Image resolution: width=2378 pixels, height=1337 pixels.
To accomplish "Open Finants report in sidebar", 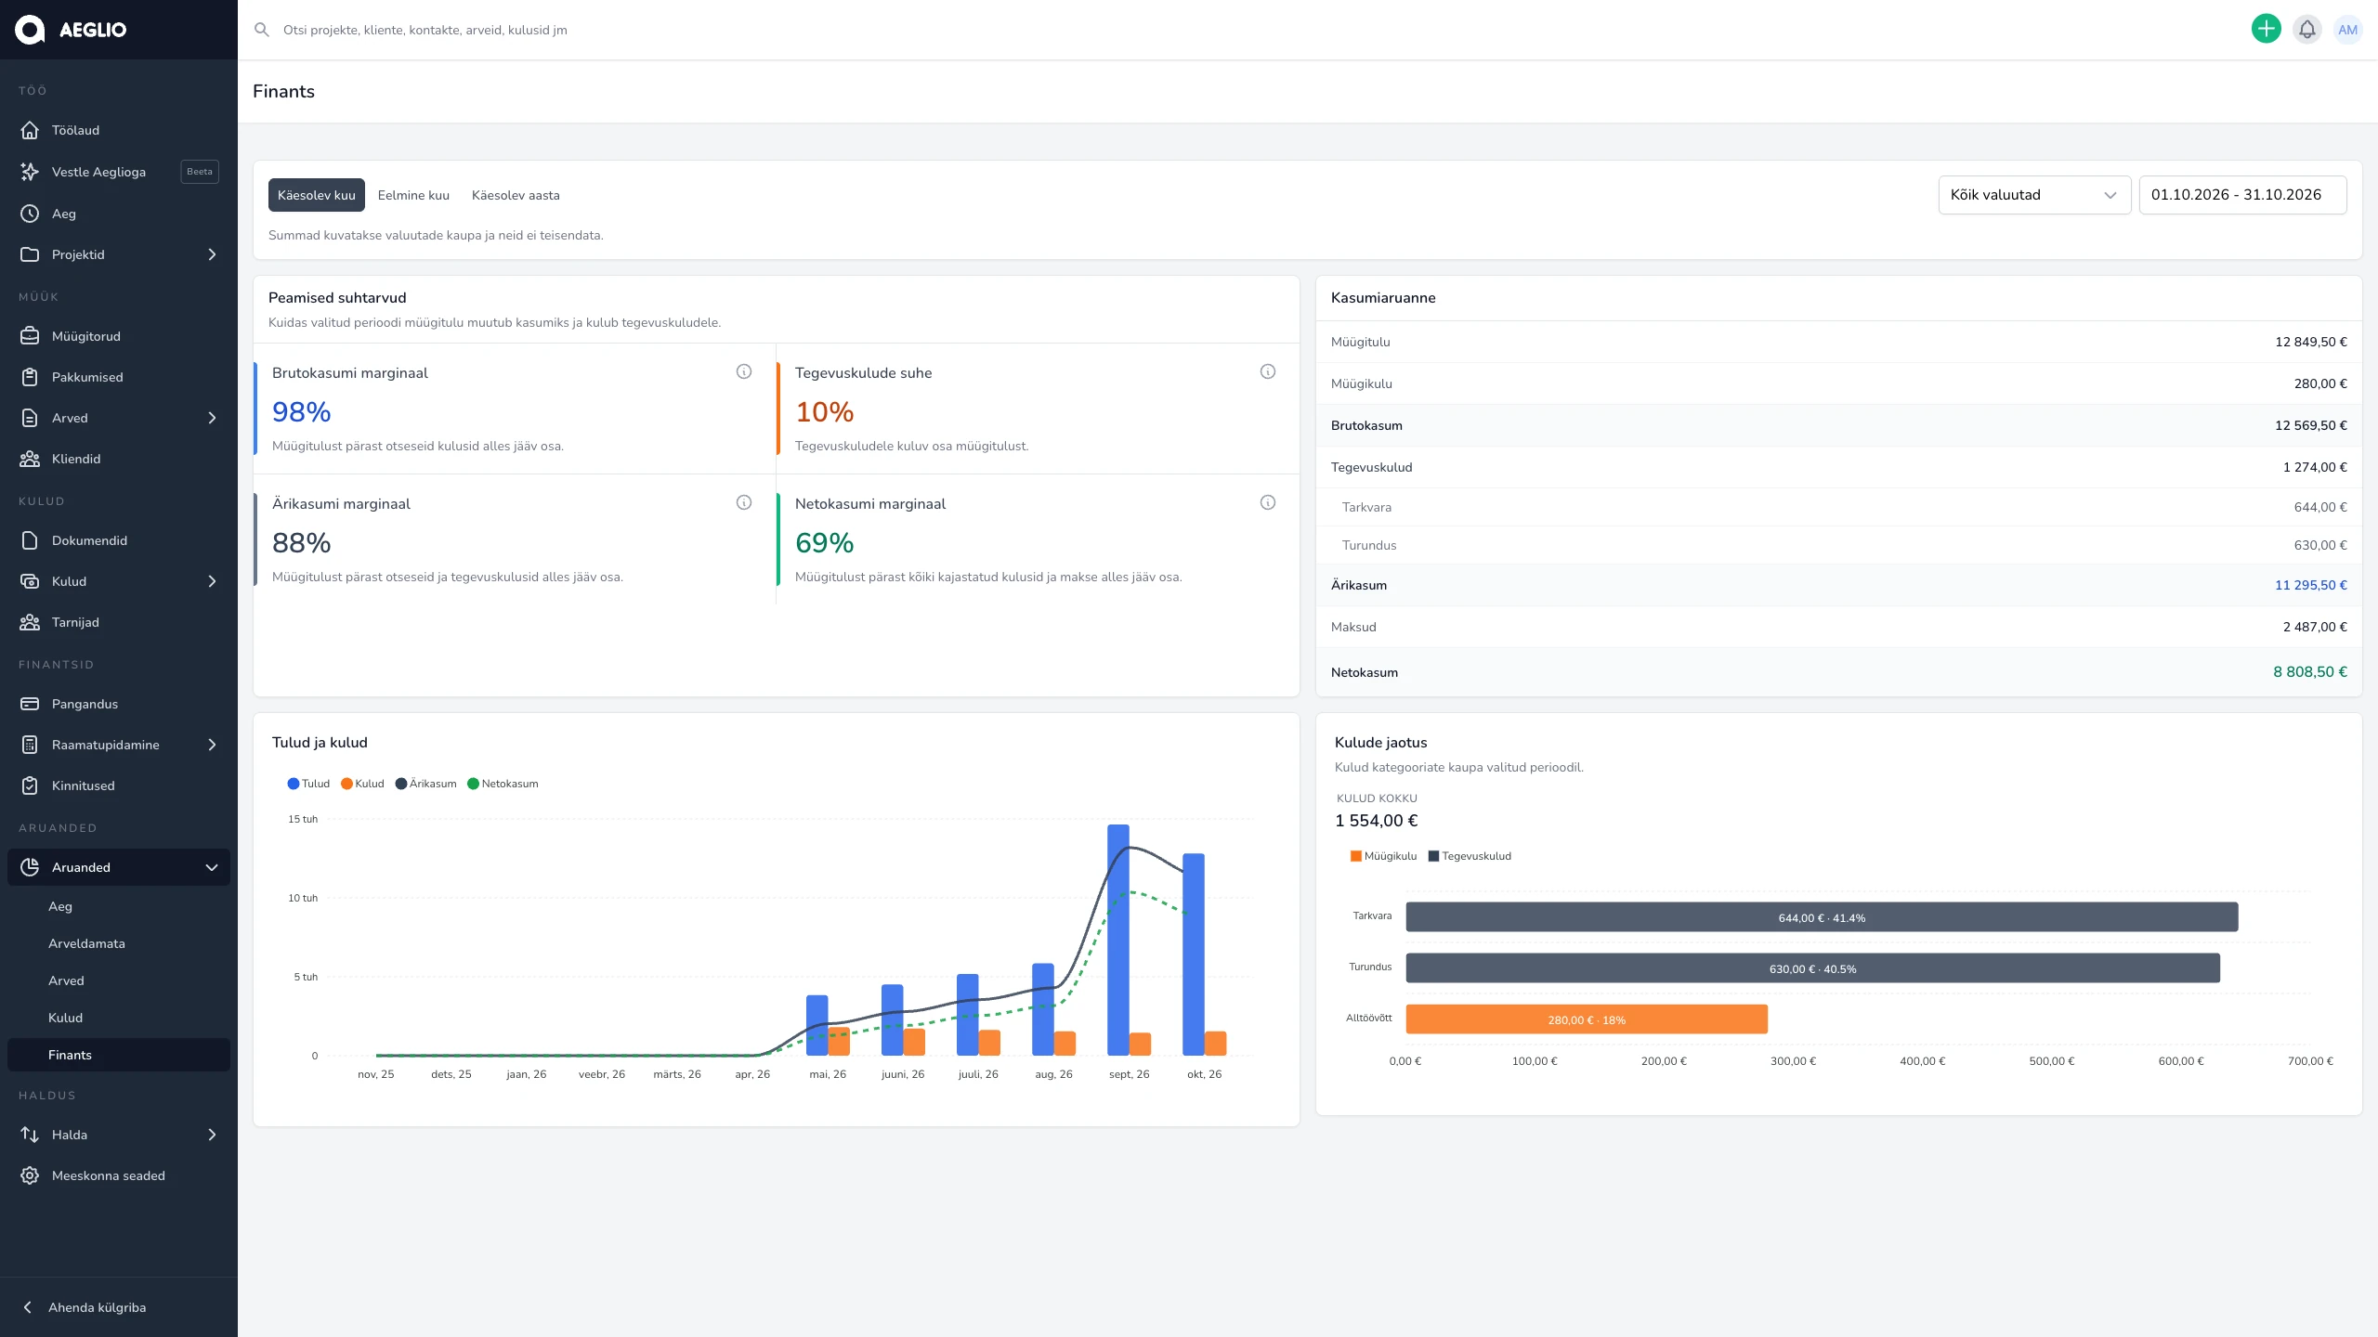I will (x=119, y=1055).
